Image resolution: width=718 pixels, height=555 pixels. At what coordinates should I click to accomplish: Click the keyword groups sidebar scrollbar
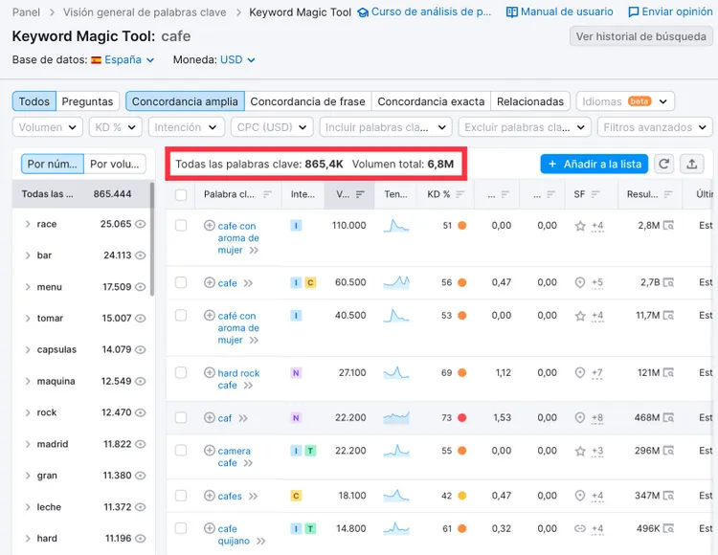[x=152, y=239]
